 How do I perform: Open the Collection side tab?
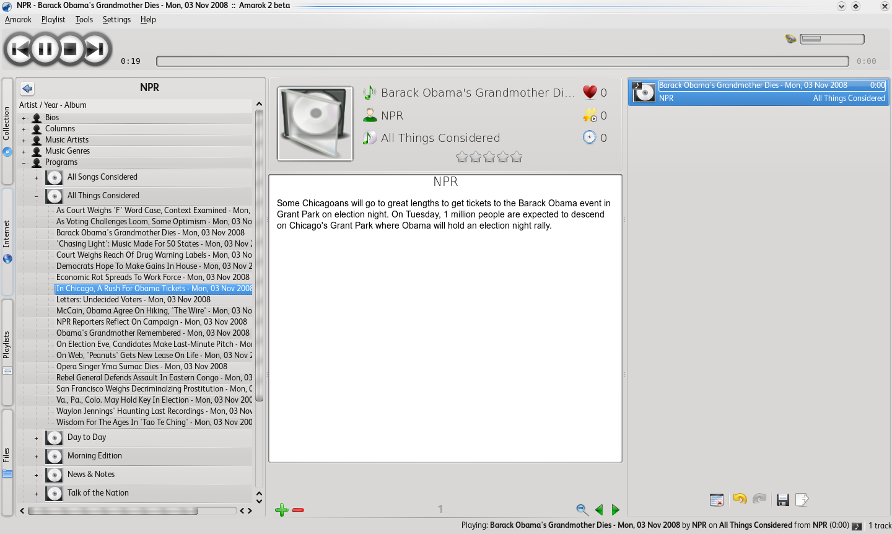click(7, 131)
